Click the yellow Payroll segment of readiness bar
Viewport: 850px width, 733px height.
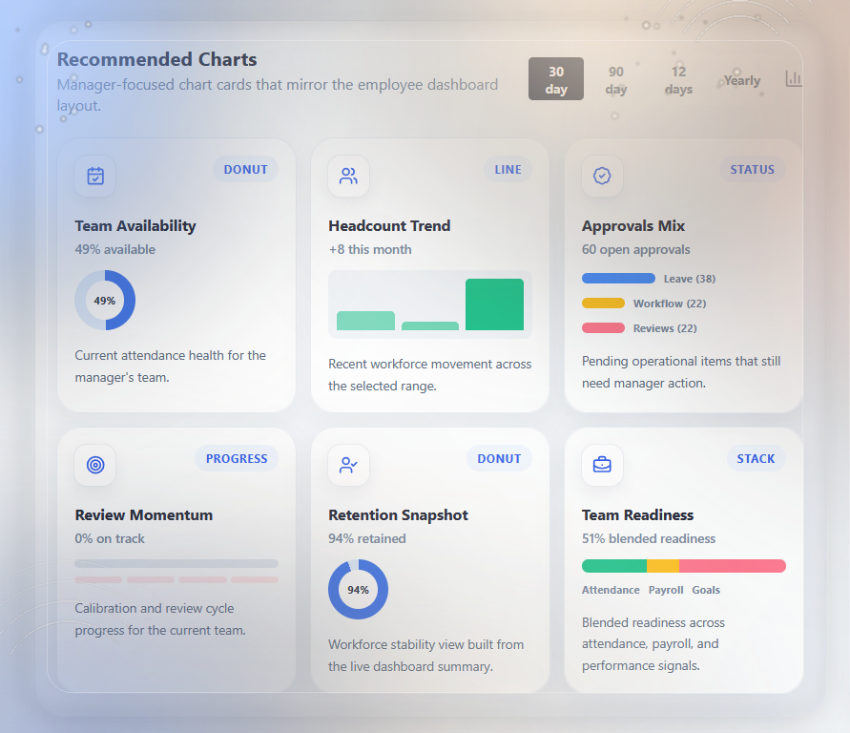[663, 566]
